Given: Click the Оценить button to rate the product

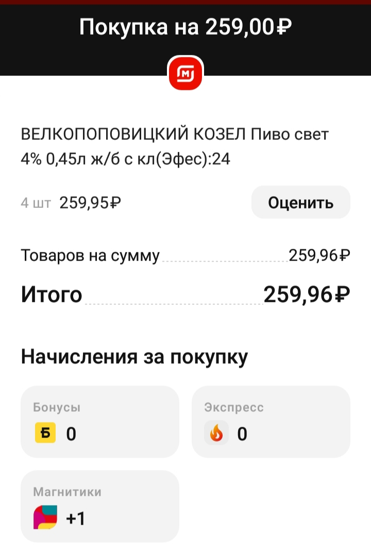Looking at the screenshot, I should [x=301, y=202].
